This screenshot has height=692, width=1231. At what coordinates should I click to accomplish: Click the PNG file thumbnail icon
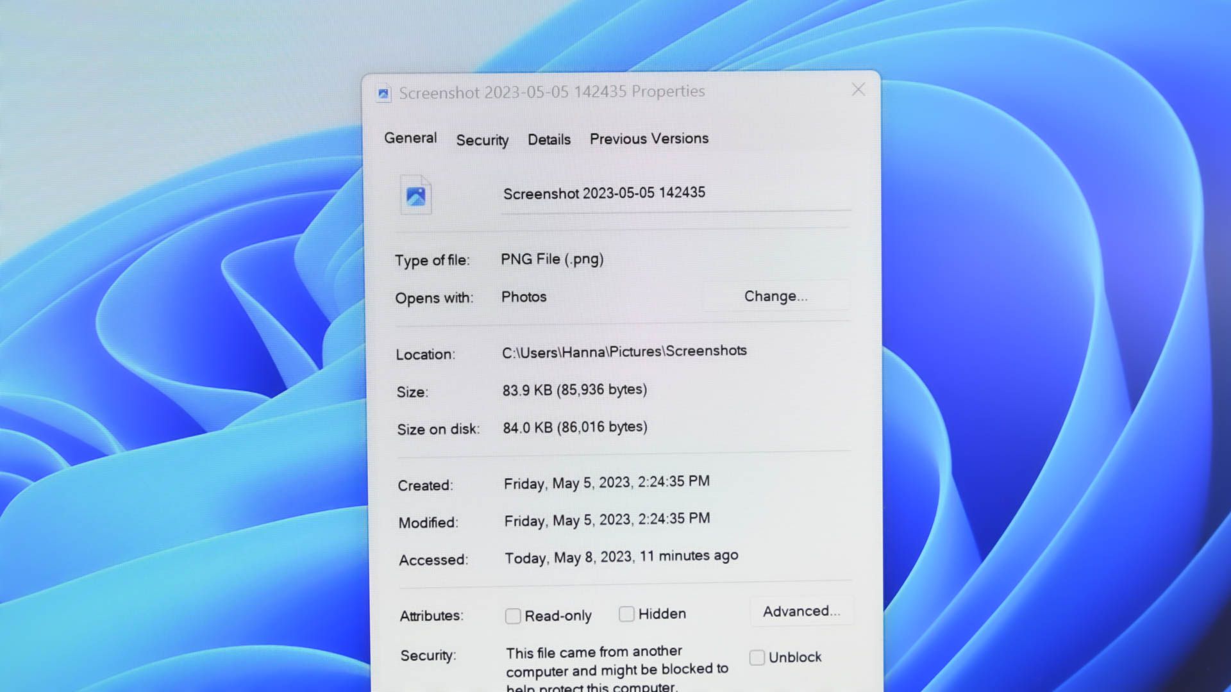point(415,195)
